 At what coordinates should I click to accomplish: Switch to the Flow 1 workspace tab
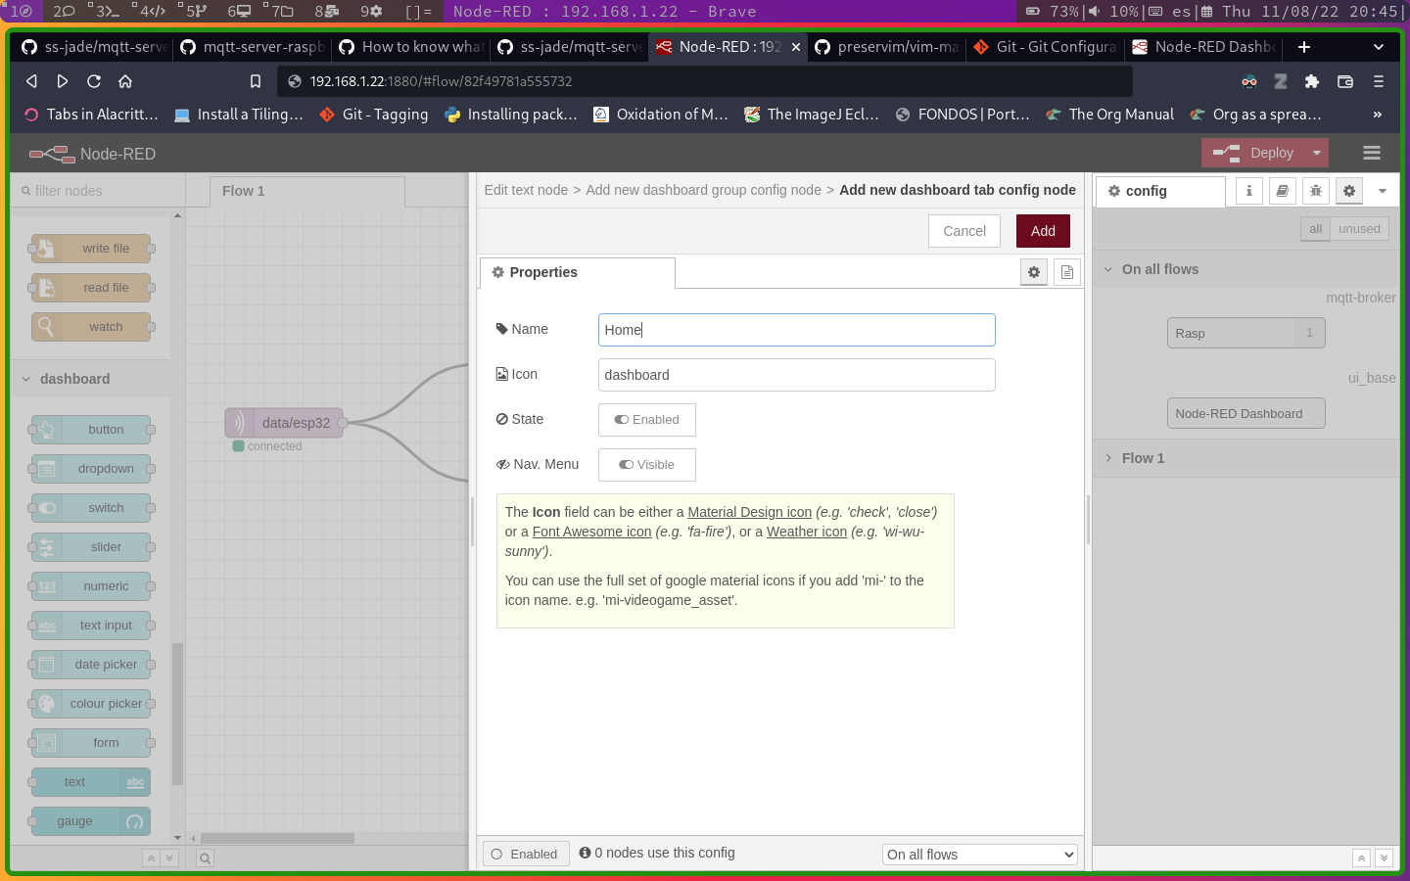244,191
